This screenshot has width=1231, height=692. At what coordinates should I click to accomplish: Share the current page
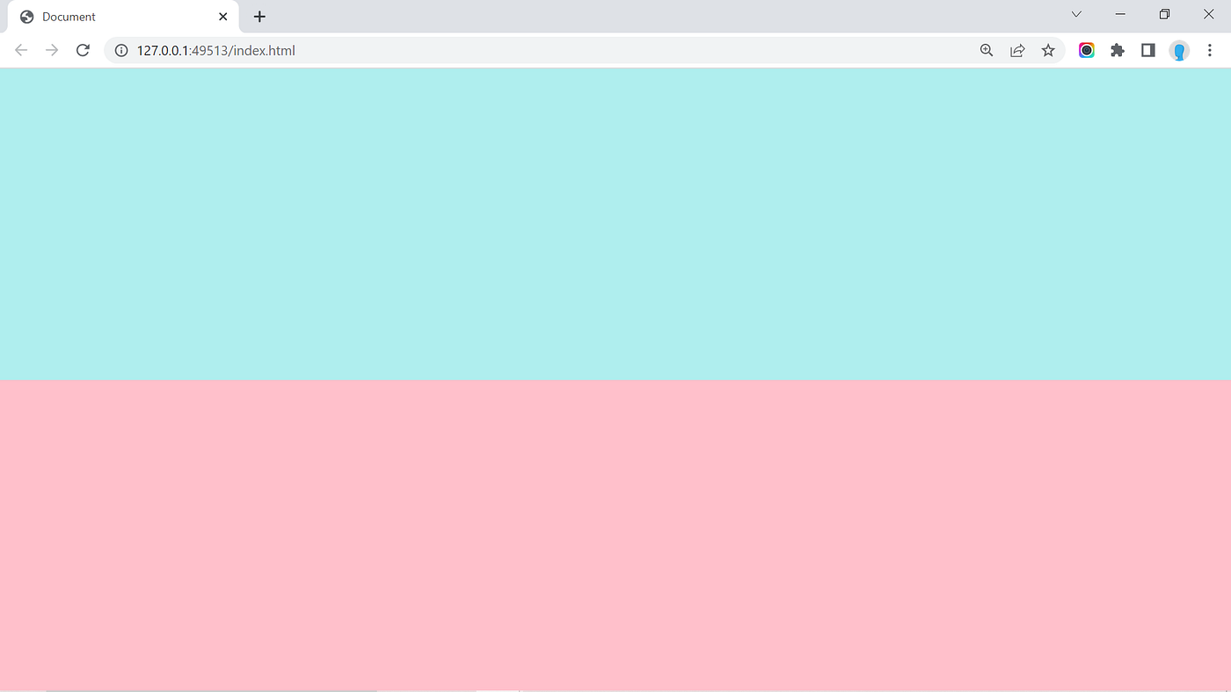[1017, 50]
